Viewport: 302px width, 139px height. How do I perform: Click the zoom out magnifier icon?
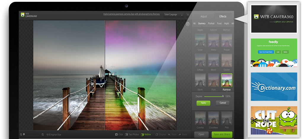(x=21, y=135)
